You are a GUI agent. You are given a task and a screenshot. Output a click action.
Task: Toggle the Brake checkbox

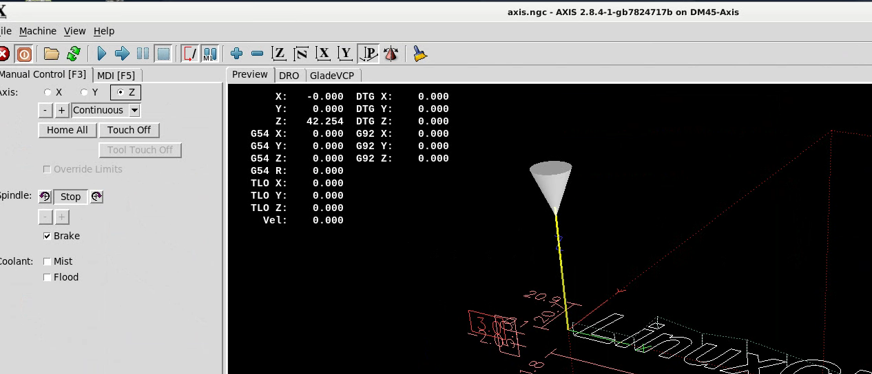47,236
